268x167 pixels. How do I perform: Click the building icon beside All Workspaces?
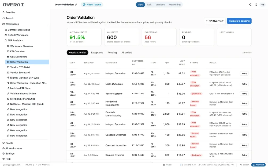point(3,148)
